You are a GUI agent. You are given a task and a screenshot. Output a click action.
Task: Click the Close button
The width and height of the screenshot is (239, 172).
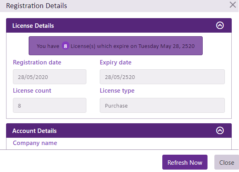(x=226, y=162)
